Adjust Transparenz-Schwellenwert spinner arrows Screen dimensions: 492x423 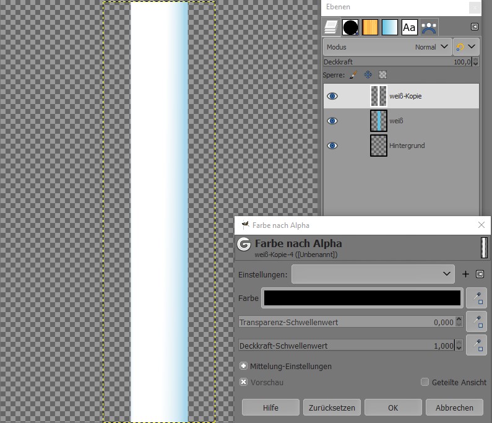point(459,322)
